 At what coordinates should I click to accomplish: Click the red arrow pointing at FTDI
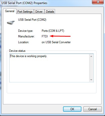(x=60, y=36)
